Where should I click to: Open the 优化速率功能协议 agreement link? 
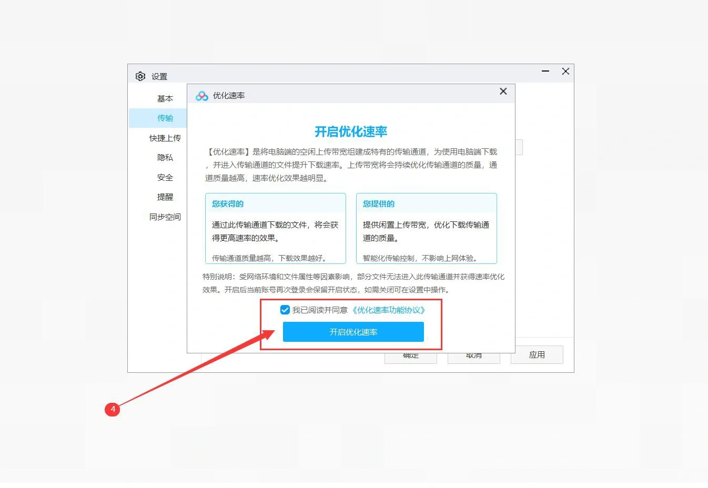(x=390, y=310)
